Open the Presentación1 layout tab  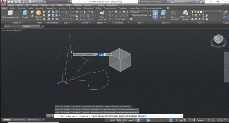coord(19,120)
